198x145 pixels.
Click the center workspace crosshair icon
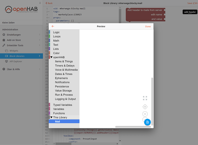point(145,107)
